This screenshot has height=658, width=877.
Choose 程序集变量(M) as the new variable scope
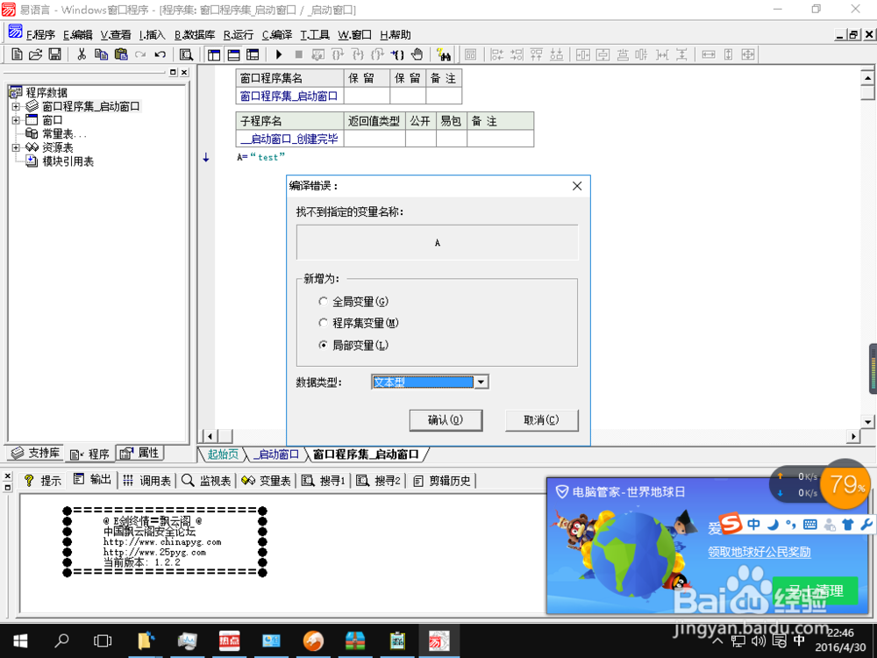[x=324, y=323]
